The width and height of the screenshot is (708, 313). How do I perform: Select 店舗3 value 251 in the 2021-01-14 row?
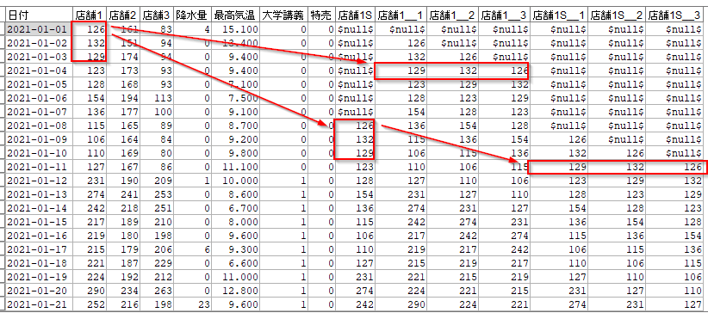[156, 208]
